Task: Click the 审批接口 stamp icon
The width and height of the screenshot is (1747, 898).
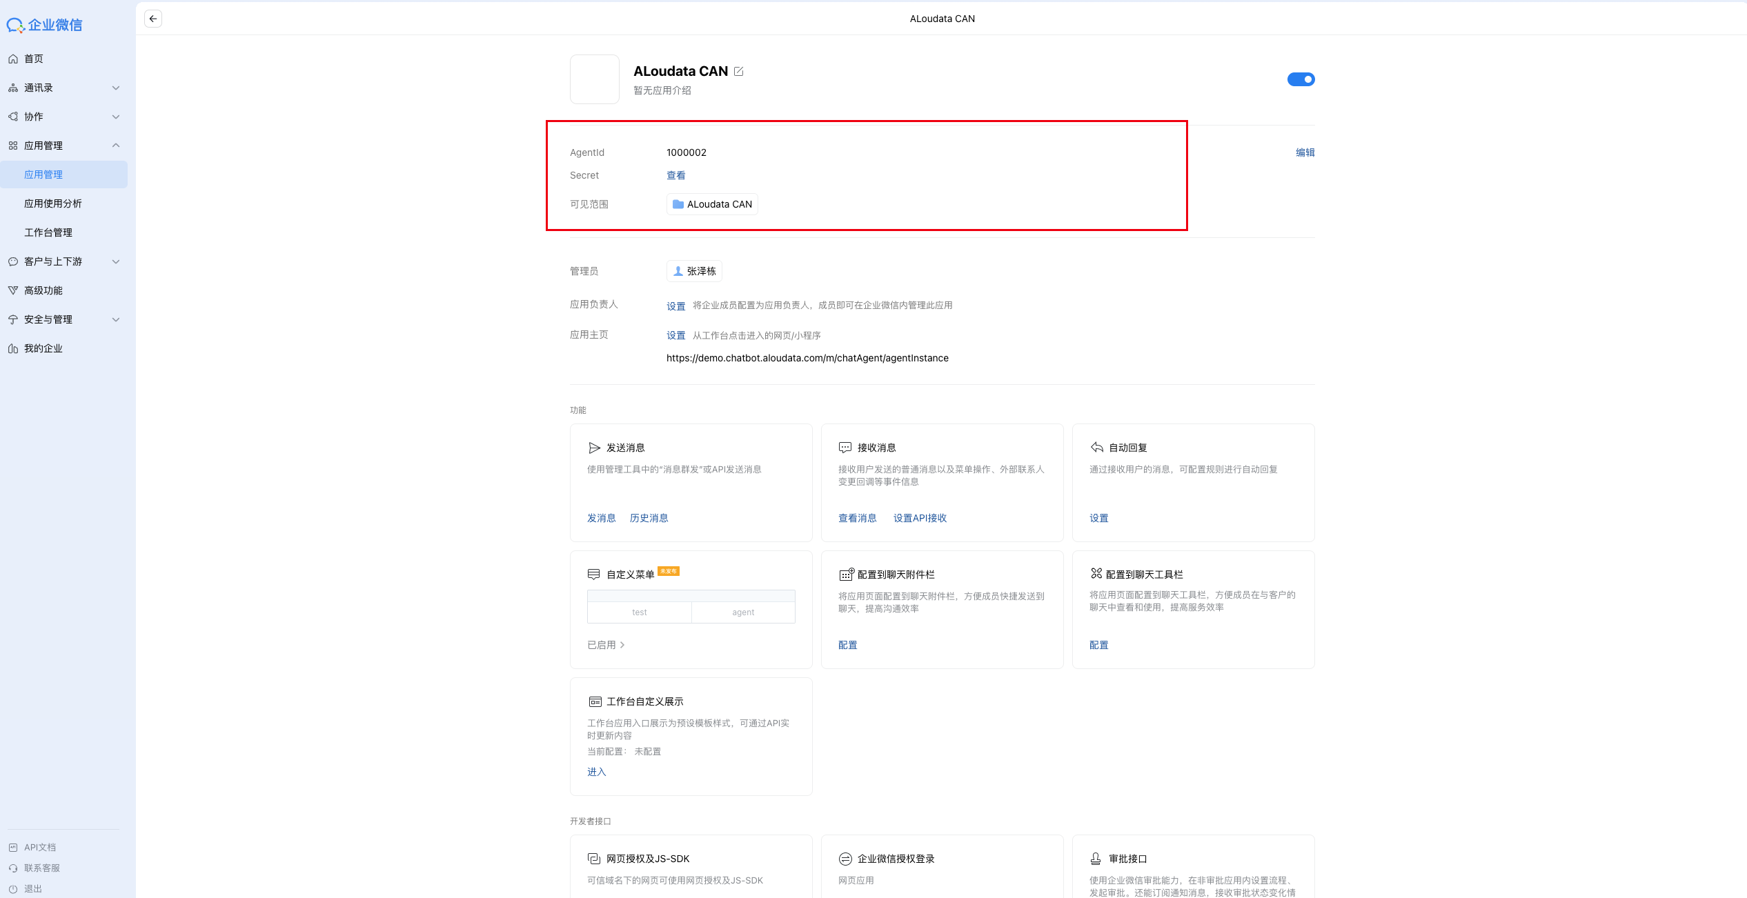Action: [1096, 859]
